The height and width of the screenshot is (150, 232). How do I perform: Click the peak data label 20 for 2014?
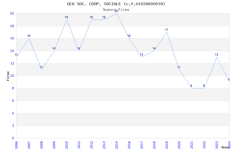tap(117, 11)
